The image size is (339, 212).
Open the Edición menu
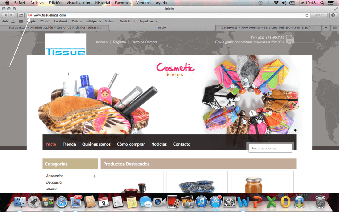pos(55,3)
